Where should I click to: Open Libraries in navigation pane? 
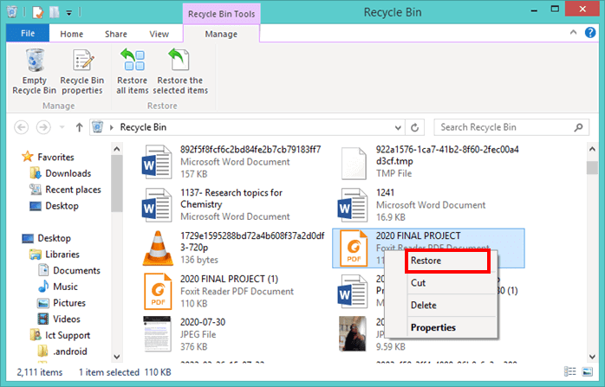point(62,255)
